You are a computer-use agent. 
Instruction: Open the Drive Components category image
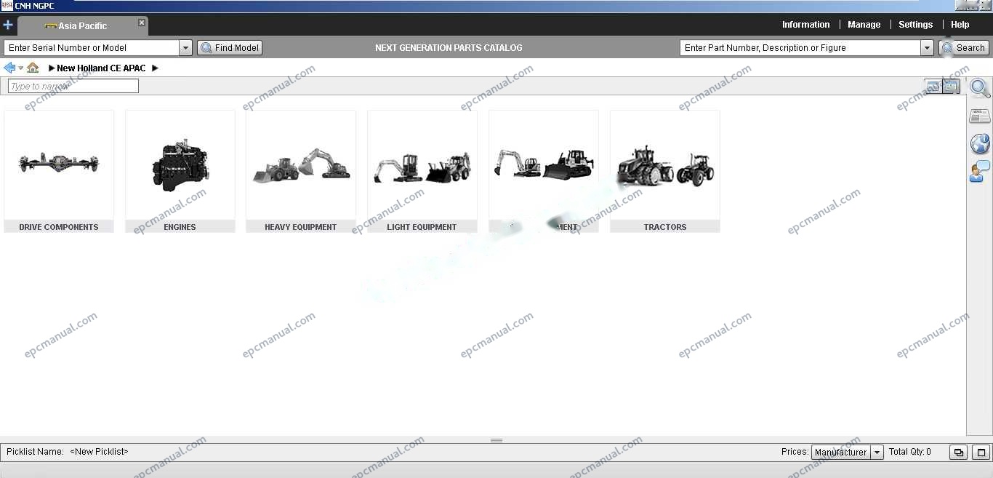tap(59, 165)
